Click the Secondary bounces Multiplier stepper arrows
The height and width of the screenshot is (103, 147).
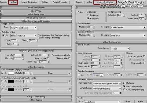click(x=94, y=35)
